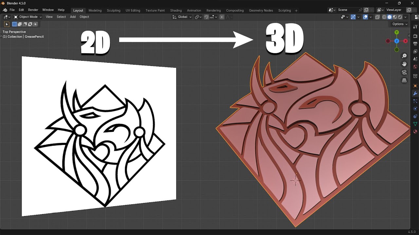This screenshot has height=235, width=419.
Task: Open the Object Mode dropdown
Action: 28,17
